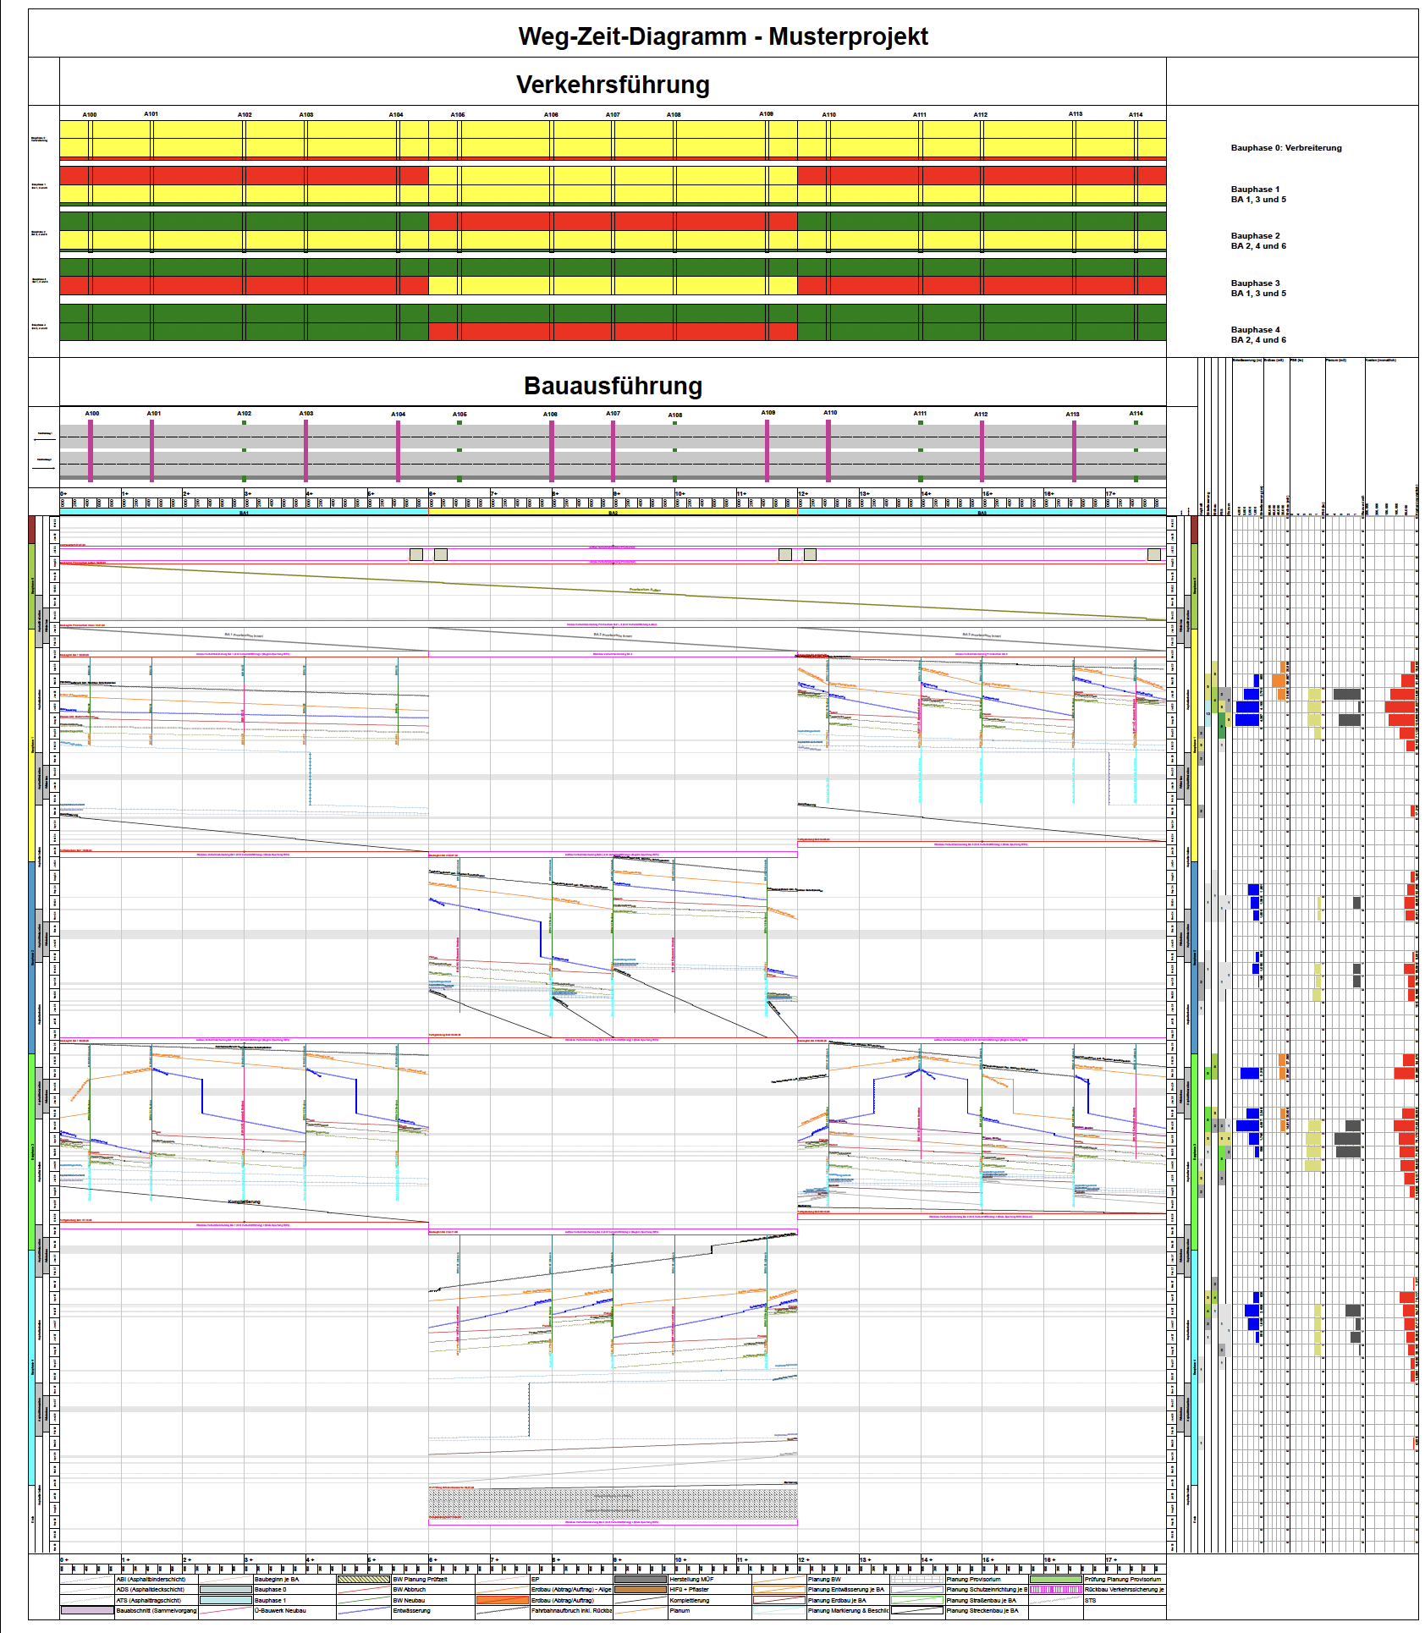Click the ADS (Asphaltdeckschicht) legend entry
Screen dimensions: 1425x1633
coord(151,1590)
